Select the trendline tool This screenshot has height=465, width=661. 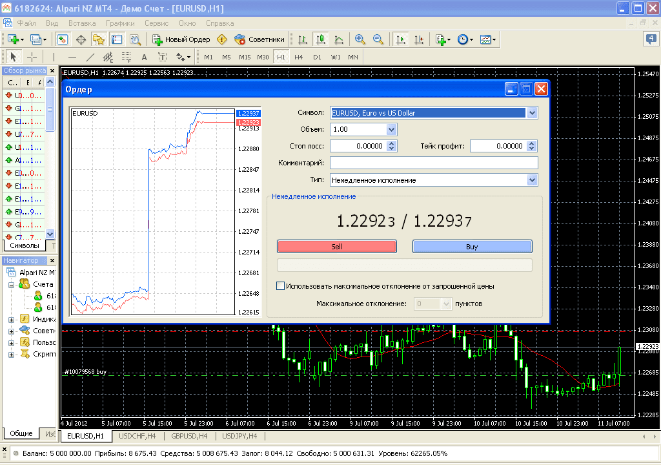[x=90, y=57]
